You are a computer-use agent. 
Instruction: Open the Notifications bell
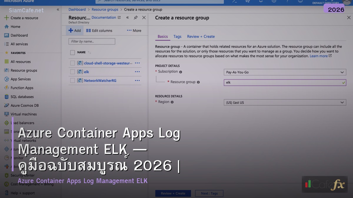261,2
